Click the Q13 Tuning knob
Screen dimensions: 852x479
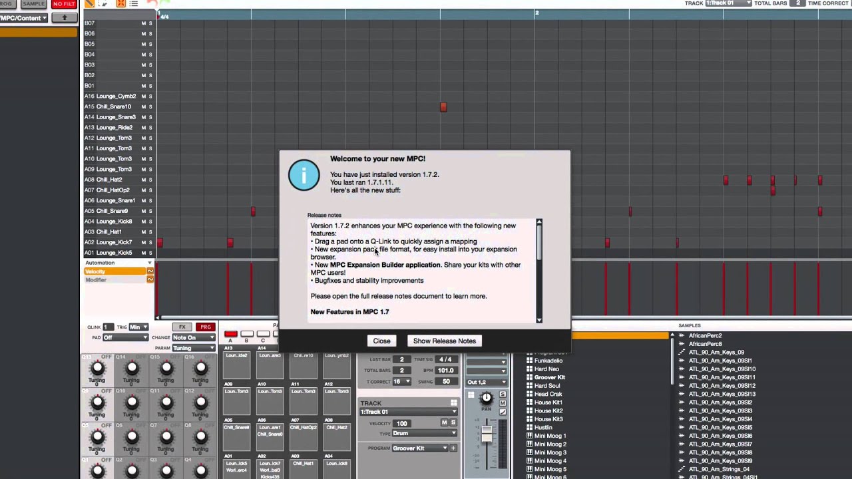(x=97, y=368)
